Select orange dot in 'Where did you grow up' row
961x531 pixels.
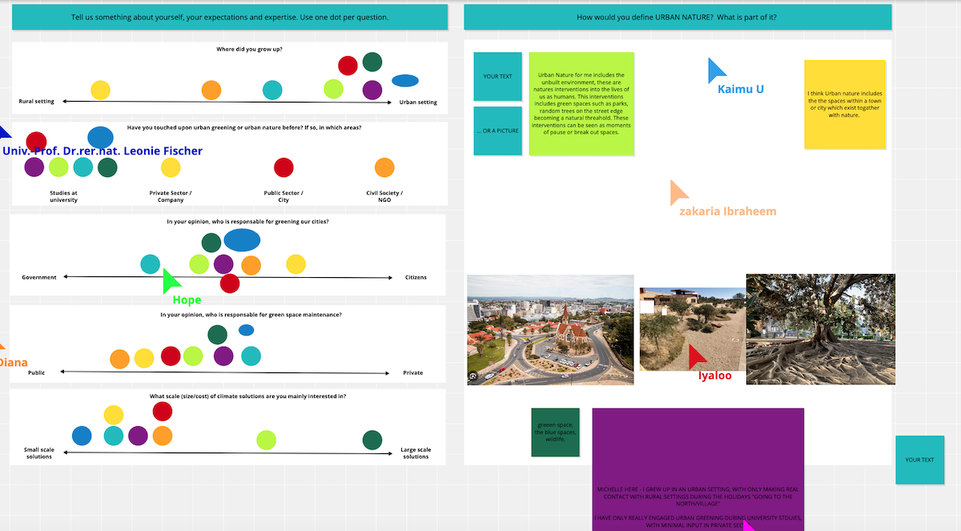[211, 91]
